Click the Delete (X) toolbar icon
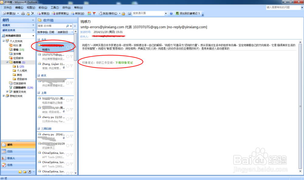The image size is (304, 180). 33,13
